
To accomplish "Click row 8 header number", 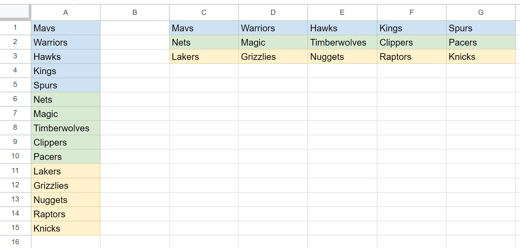I will coord(15,128).
